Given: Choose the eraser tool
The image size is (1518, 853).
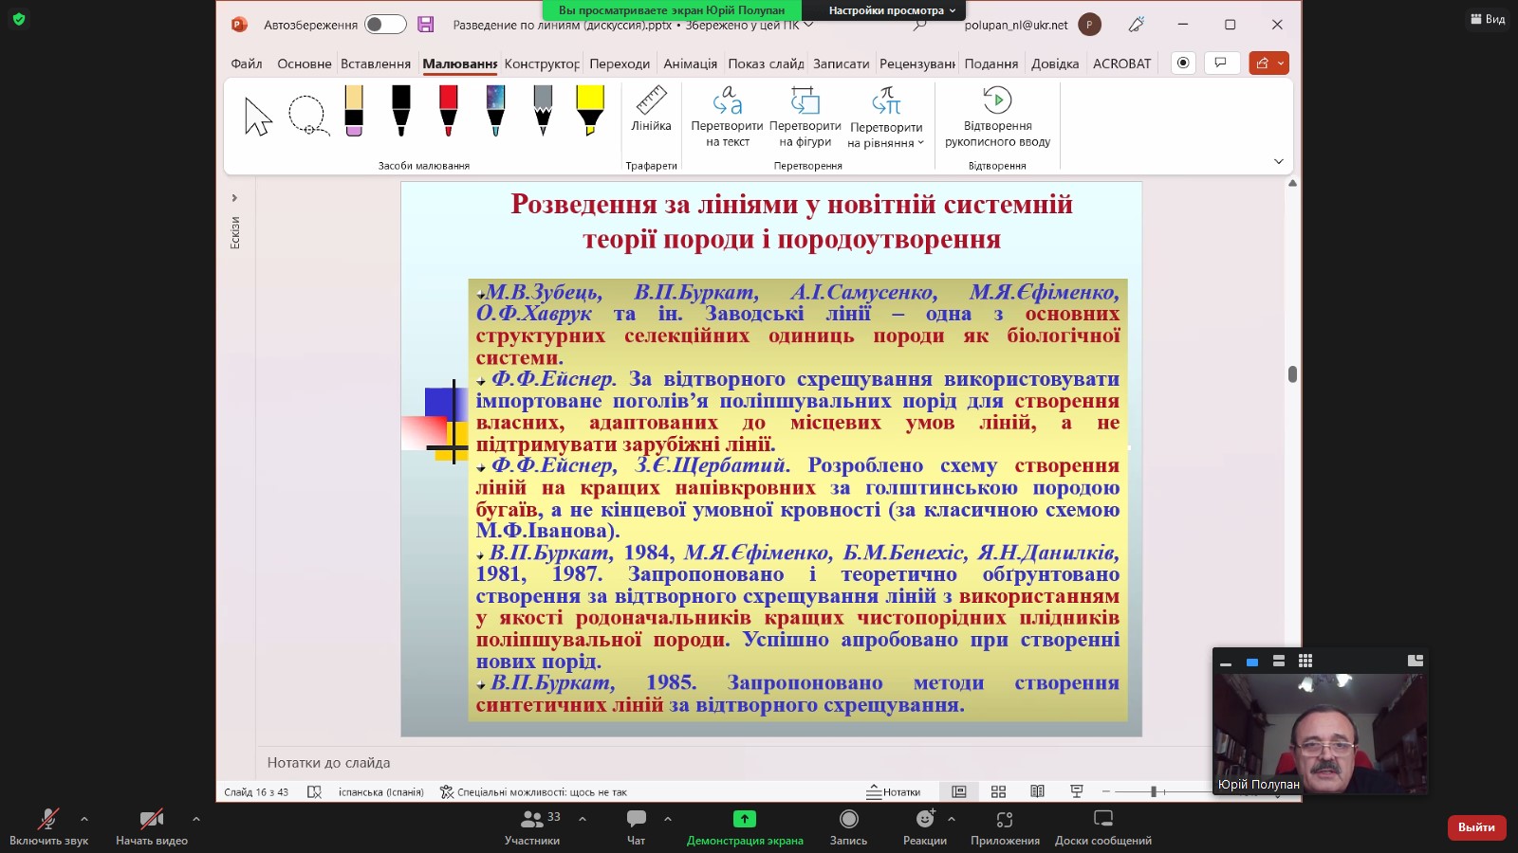Looking at the screenshot, I should tap(354, 111).
